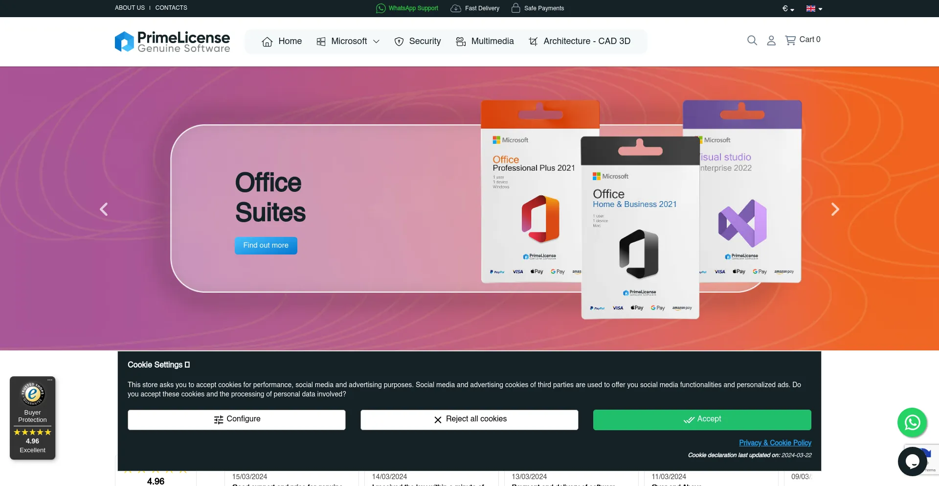939x486 pixels.
Task: Select the Multimedia menu item
Action: (485, 42)
